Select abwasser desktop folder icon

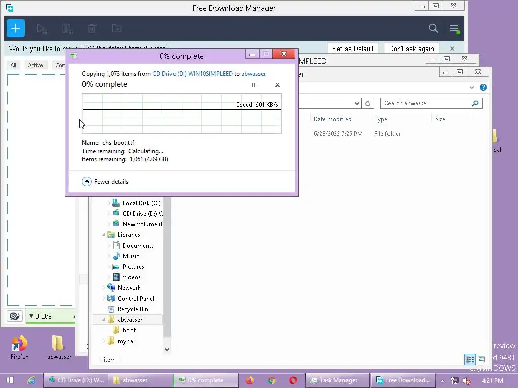pos(59,347)
